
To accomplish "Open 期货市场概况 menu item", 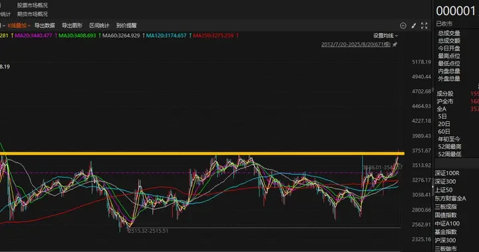I will point(33,14).
